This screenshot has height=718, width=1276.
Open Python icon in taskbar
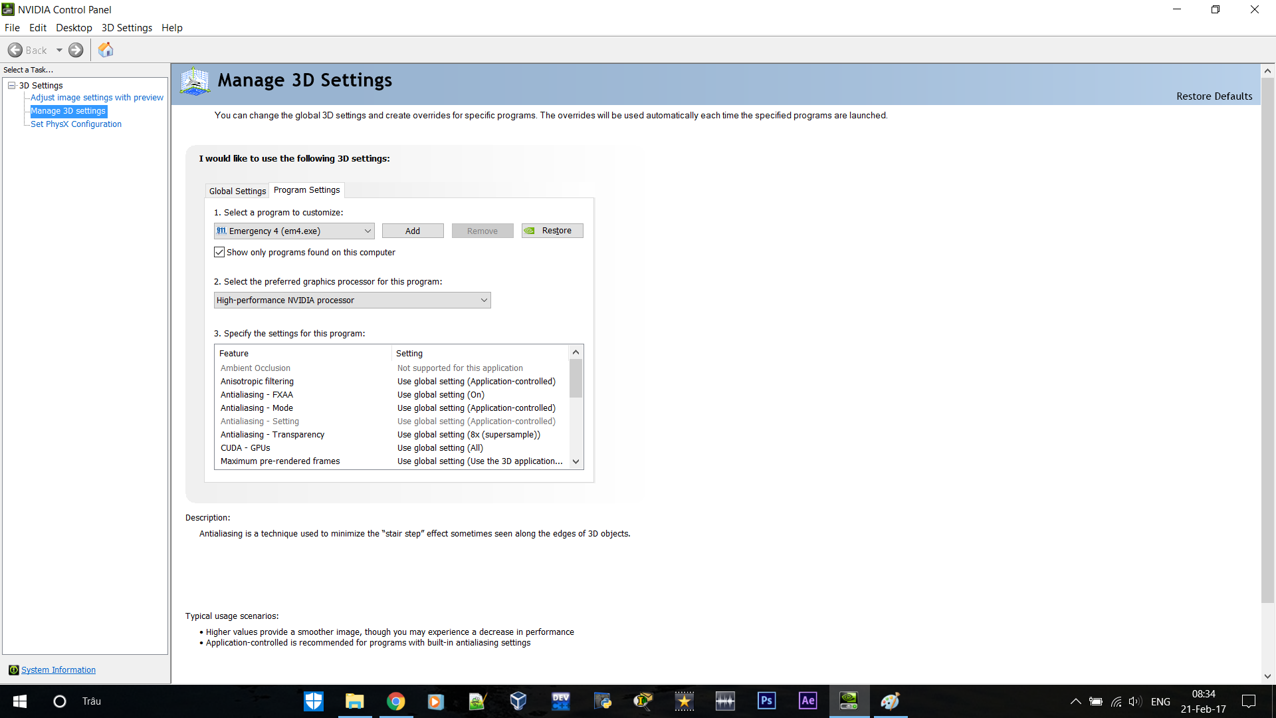(x=602, y=701)
